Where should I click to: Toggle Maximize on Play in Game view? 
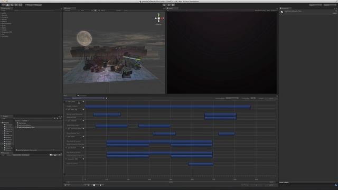pyautogui.click(x=260, y=11)
